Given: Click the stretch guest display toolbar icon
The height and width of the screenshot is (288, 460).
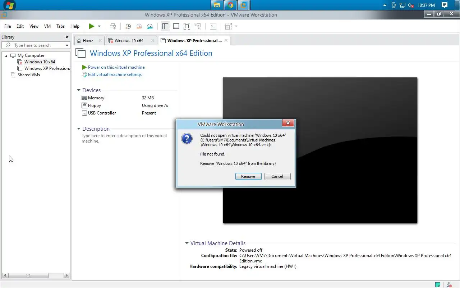Looking at the screenshot, I should (228, 26).
